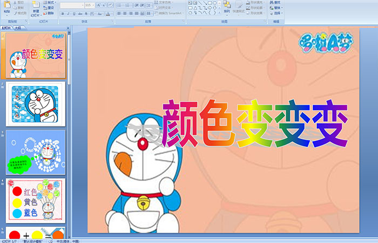Click Clear All Formatting eraser icon
The image size is (378, 243).
click(110, 5)
